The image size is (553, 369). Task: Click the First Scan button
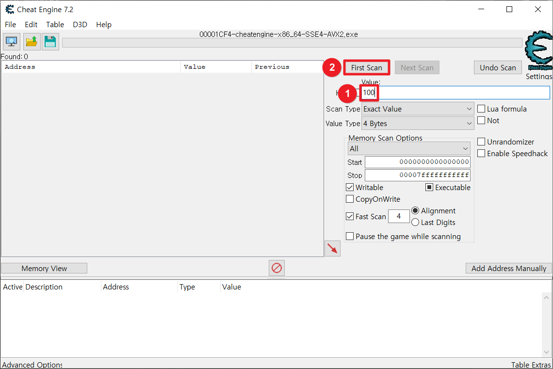click(x=366, y=68)
